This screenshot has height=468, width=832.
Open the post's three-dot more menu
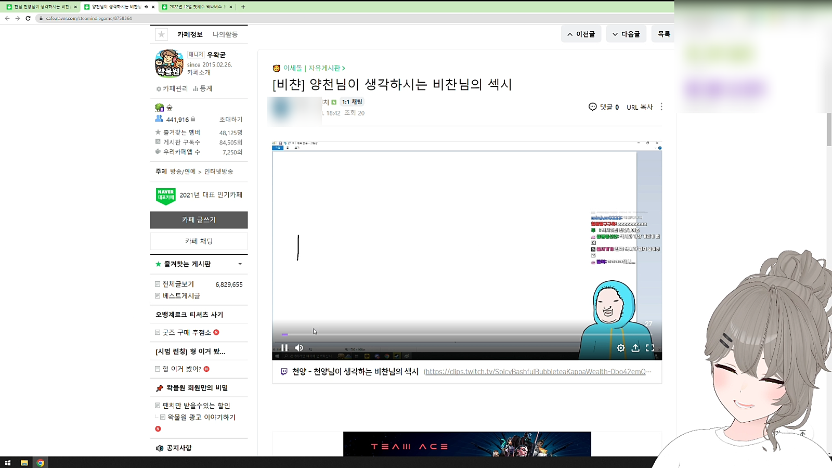coord(661,107)
